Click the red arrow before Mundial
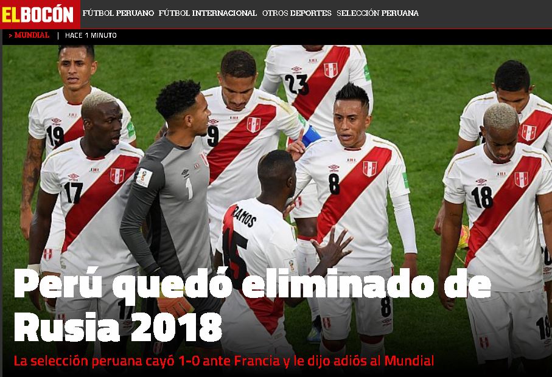 (x=10, y=35)
